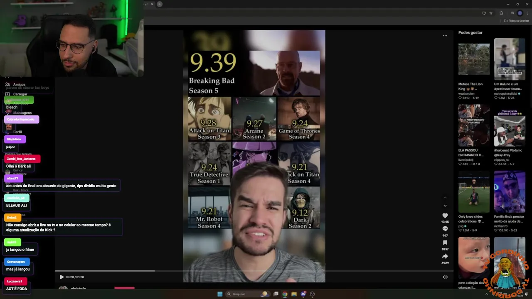Open Discord from the taskbar
The height and width of the screenshot is (299, 532).
(303, 294)
